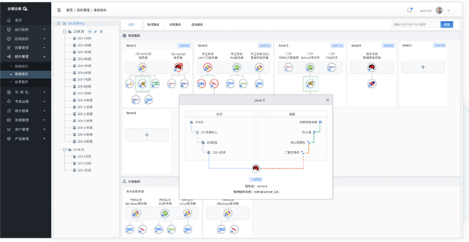This screenshot has width=469, height=242.
Task: Select the 209-1机柜 item under 209机房
Action: 82,38
